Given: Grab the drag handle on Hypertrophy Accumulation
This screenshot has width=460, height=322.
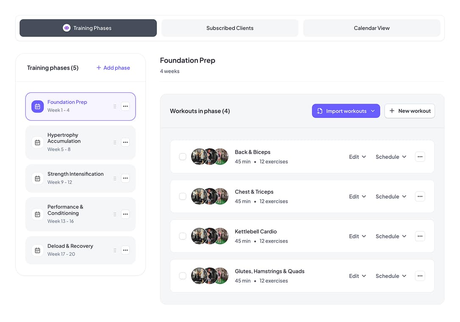Looking at the screenshot, I should point(115,142).
